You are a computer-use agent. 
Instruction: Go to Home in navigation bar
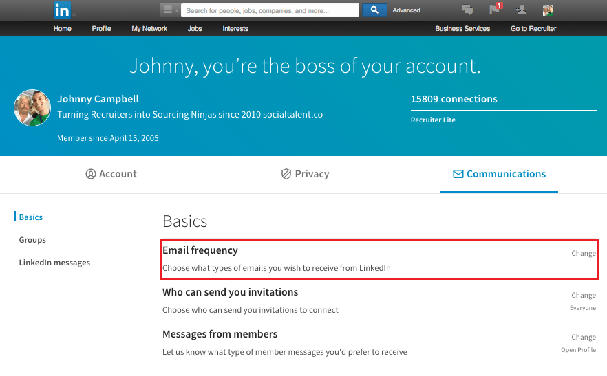(63, 29)
